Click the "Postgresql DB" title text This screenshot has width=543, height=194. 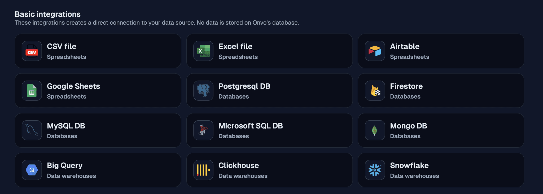click(x=244, y=86)
